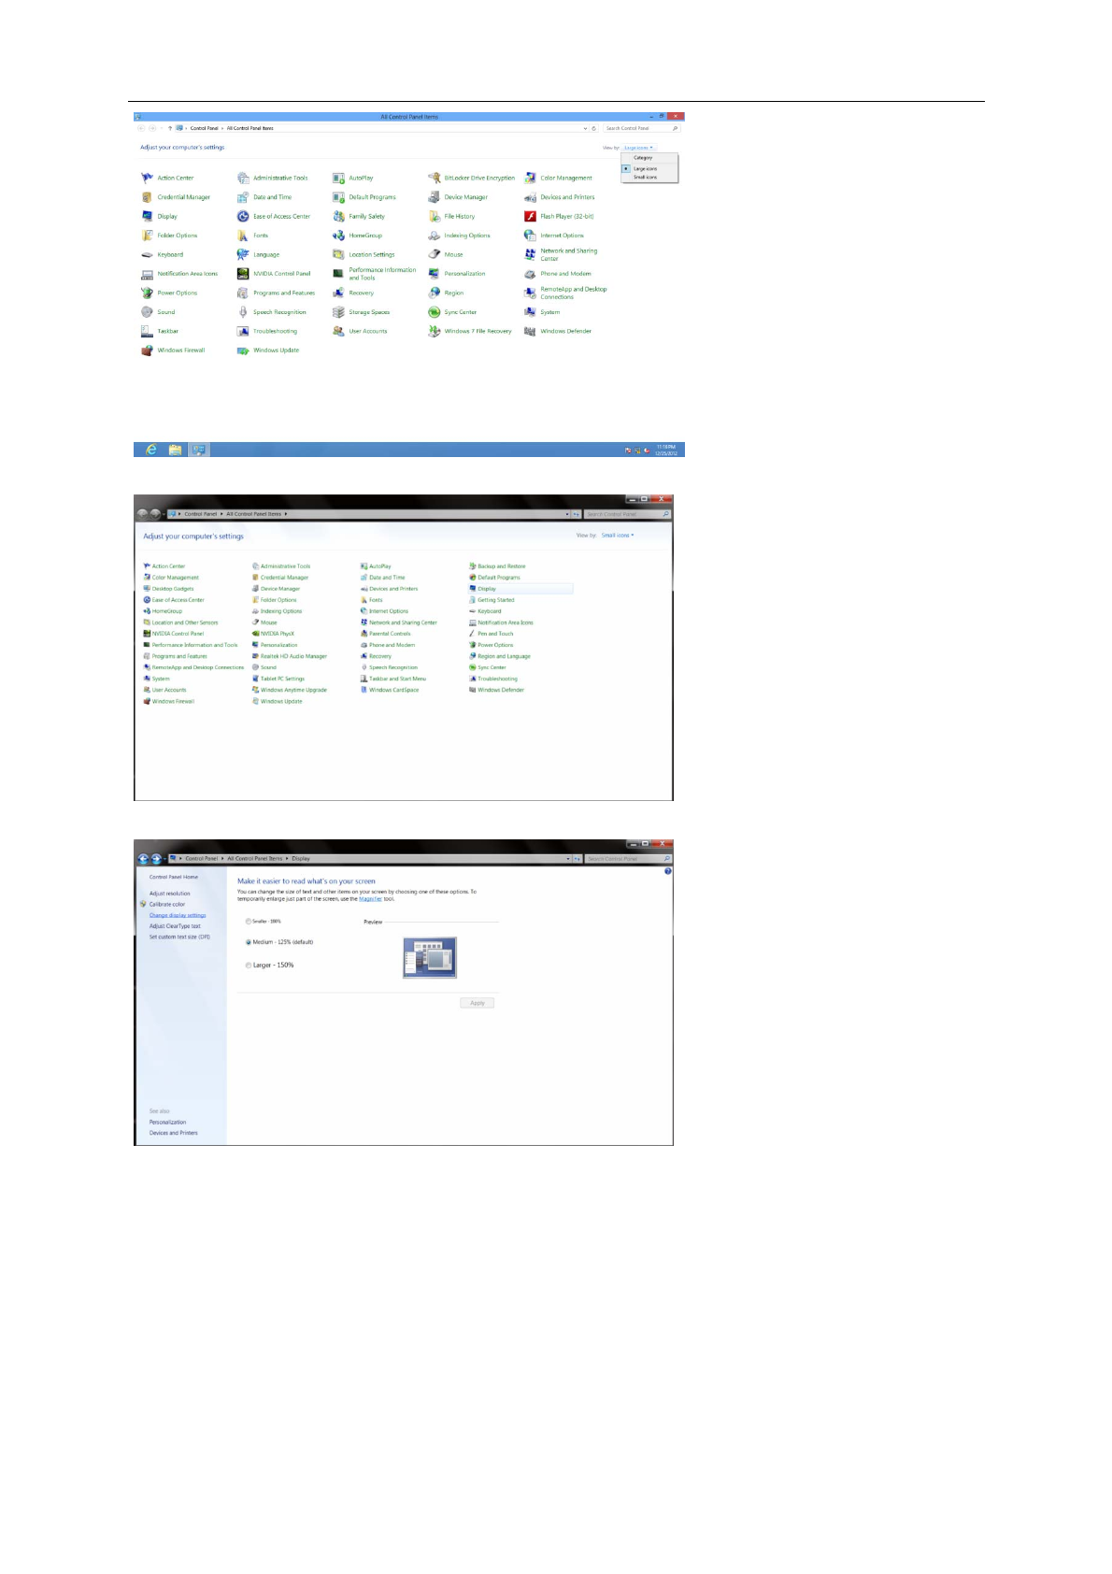The width and height of the screenshot is (1112, 1574).
Task: Select Small icons in the View by menu
Action: 645,177
